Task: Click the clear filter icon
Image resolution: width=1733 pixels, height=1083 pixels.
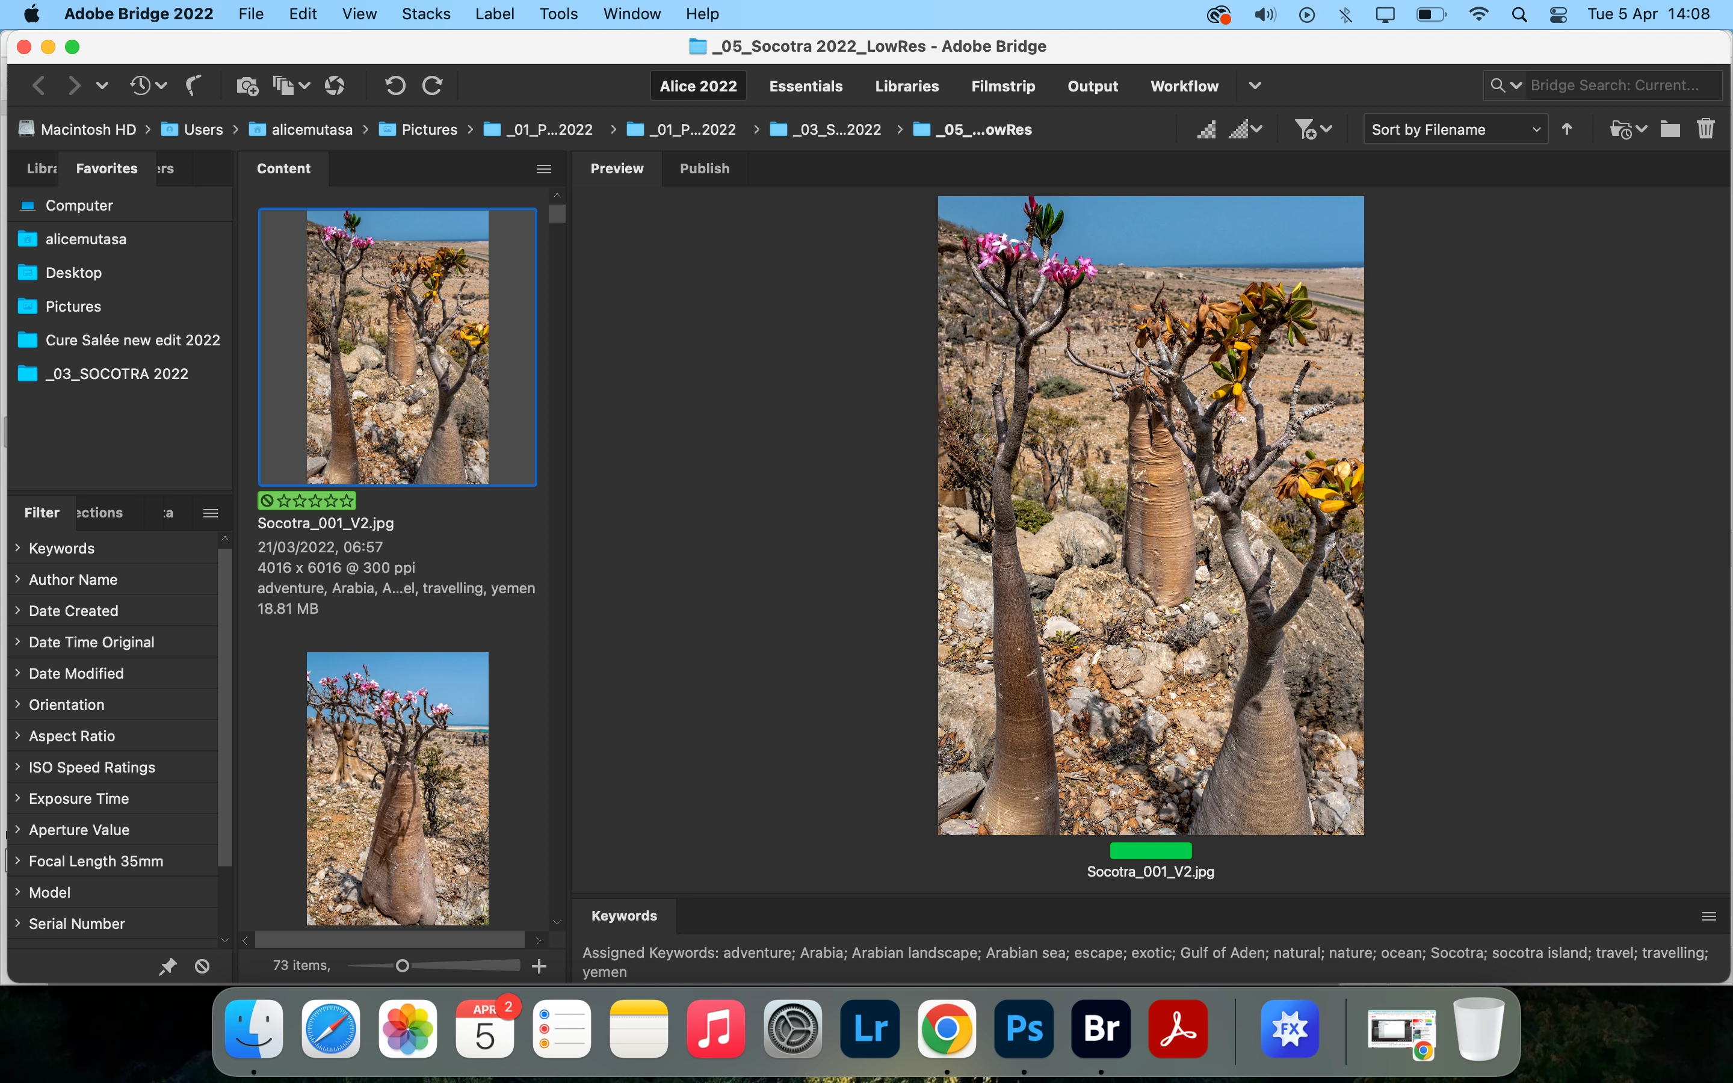Action: (202, 966)
